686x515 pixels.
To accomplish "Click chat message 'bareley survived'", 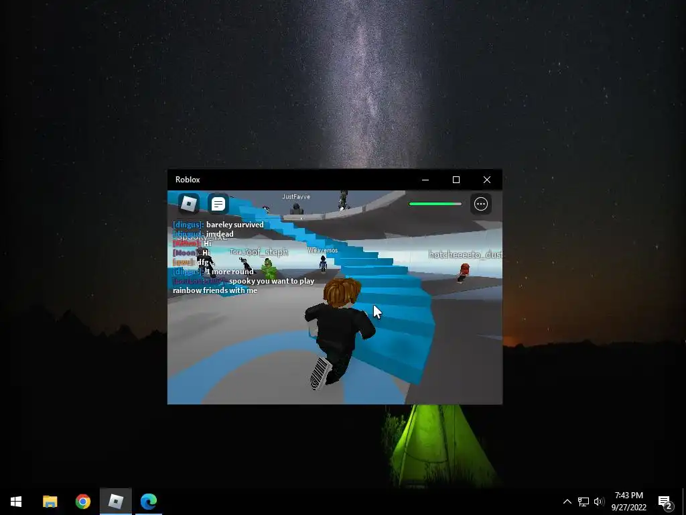I will point(235,225).
